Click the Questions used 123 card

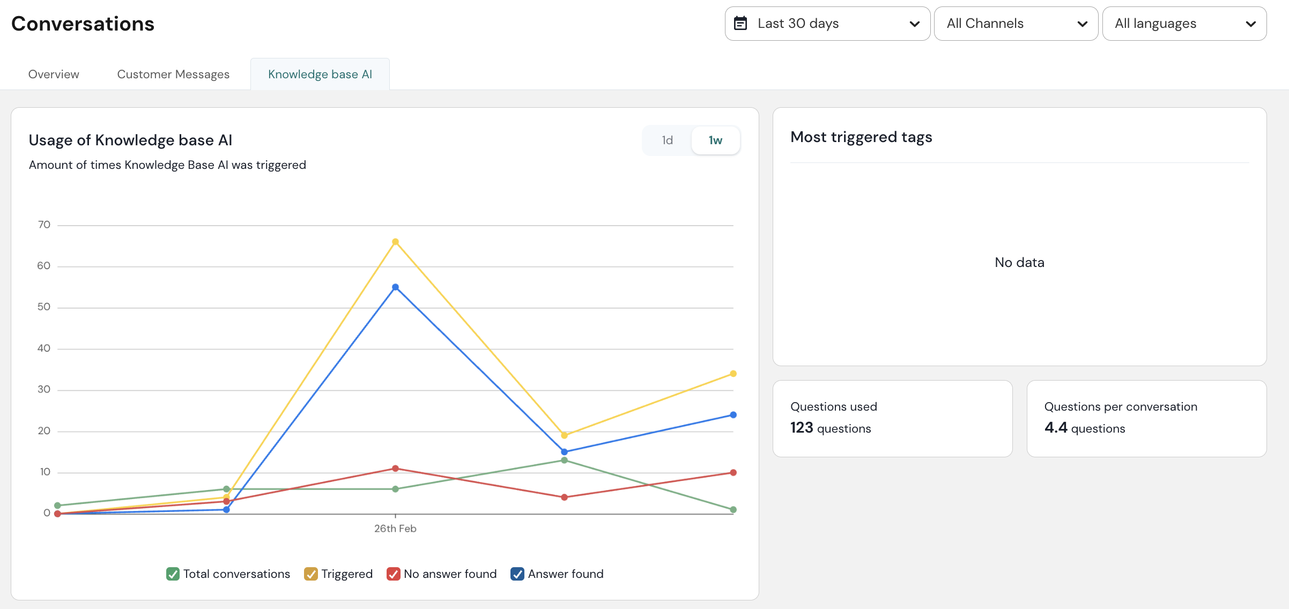point(892,419)
